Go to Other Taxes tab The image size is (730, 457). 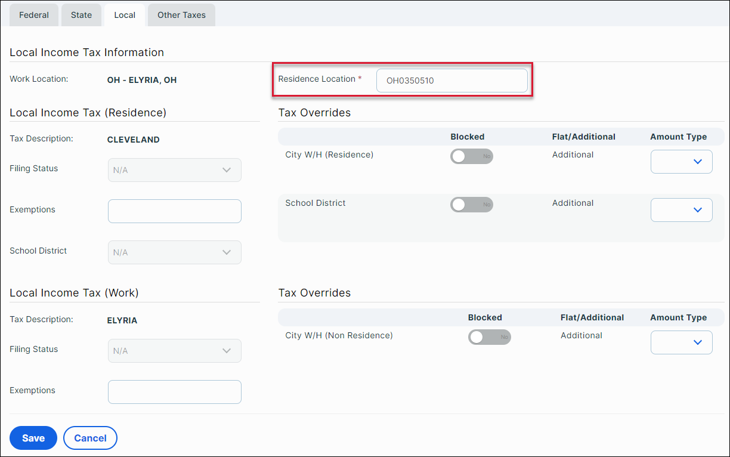coord(181,16)
